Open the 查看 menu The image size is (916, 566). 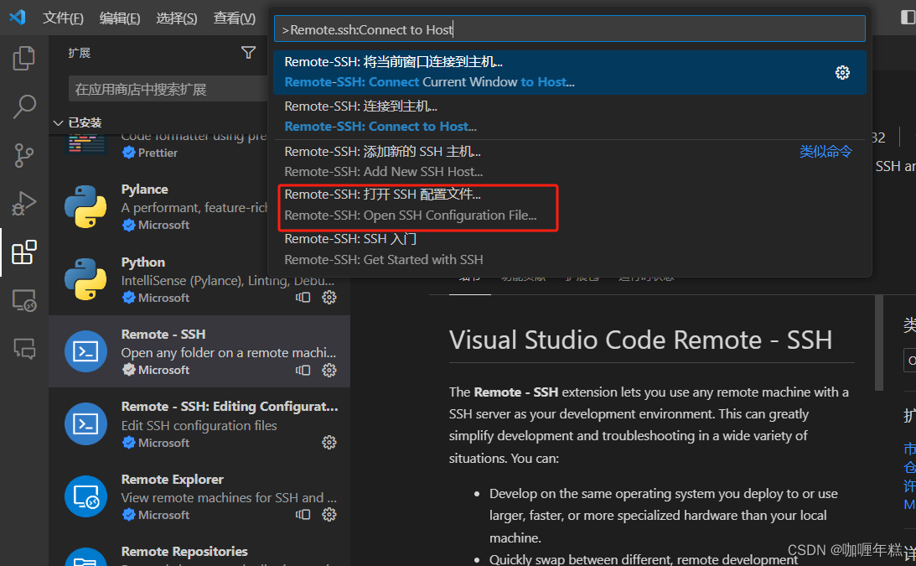[x=234, y=18]
